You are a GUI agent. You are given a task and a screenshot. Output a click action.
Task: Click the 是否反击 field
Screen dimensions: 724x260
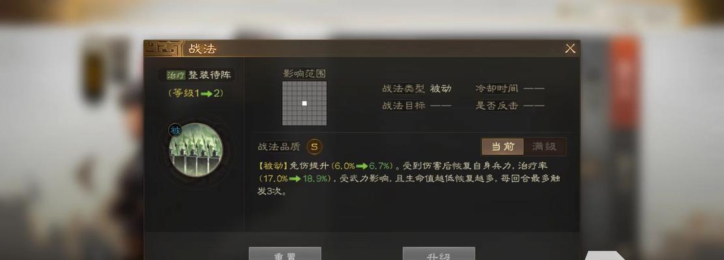coord(510,105)
